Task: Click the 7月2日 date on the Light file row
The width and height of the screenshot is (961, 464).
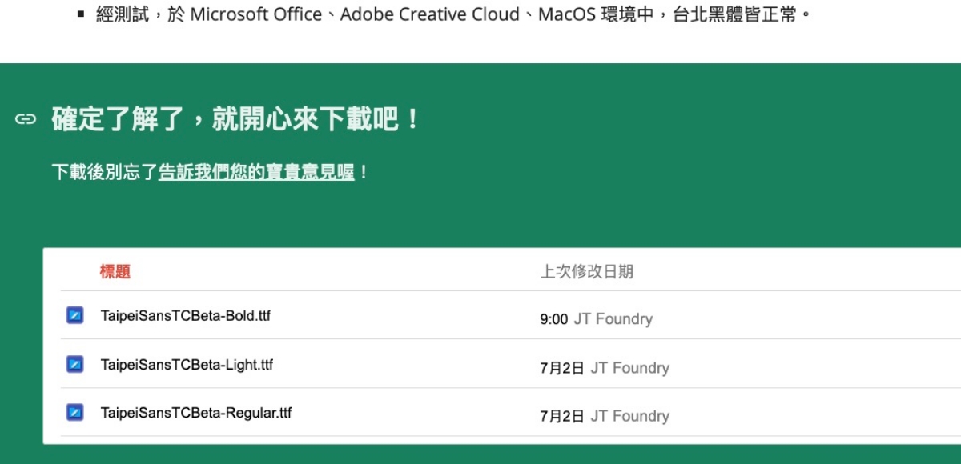Action: tap(561, 368)
